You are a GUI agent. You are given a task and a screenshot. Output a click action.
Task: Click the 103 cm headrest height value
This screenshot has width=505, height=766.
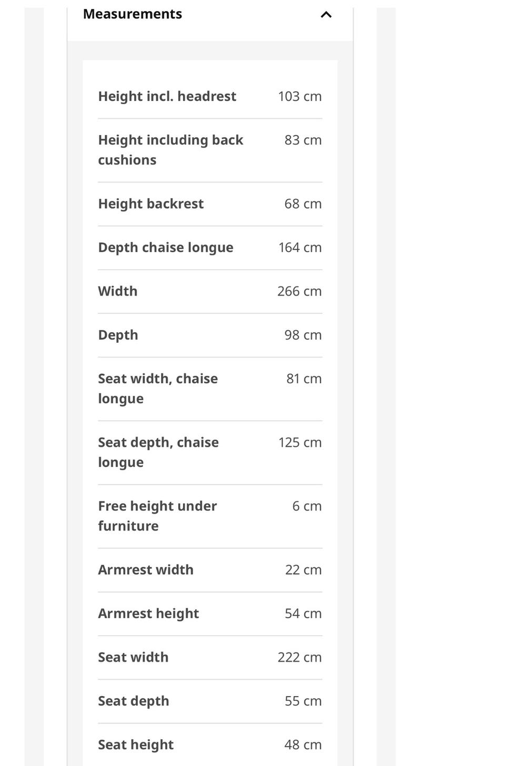pos(300,97)
